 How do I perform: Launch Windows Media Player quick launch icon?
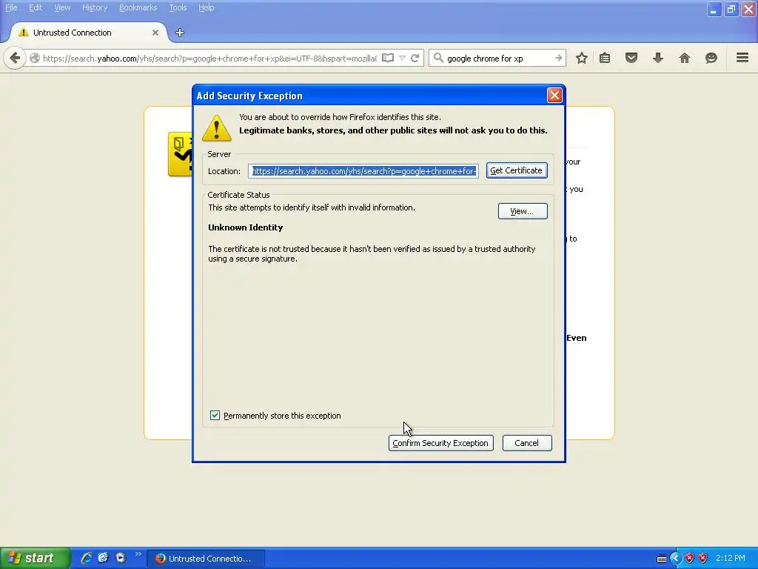tap(120, 558)
